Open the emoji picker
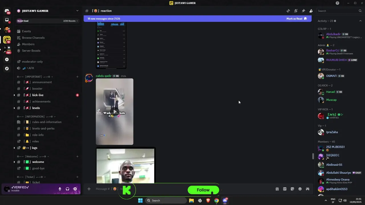 tap(300, 189)
